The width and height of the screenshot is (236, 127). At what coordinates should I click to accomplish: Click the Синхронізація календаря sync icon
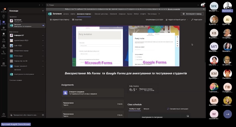point(168,109)
